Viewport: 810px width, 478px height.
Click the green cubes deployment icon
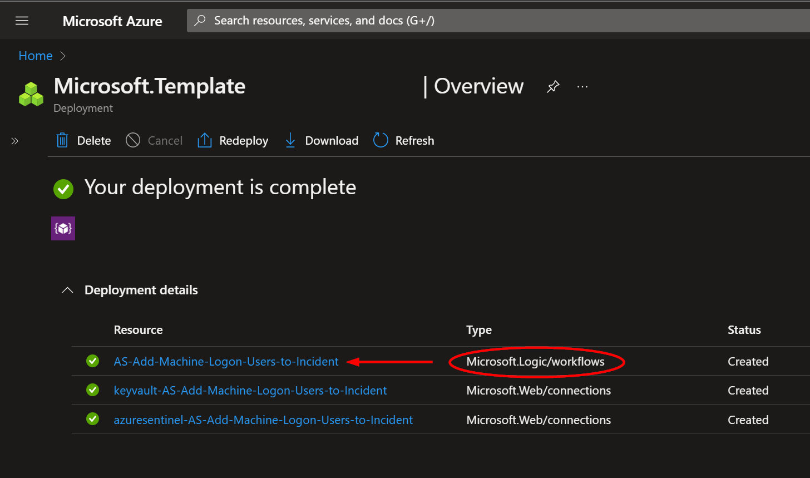31,94
